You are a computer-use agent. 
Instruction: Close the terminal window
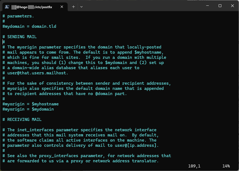point(233,6)
